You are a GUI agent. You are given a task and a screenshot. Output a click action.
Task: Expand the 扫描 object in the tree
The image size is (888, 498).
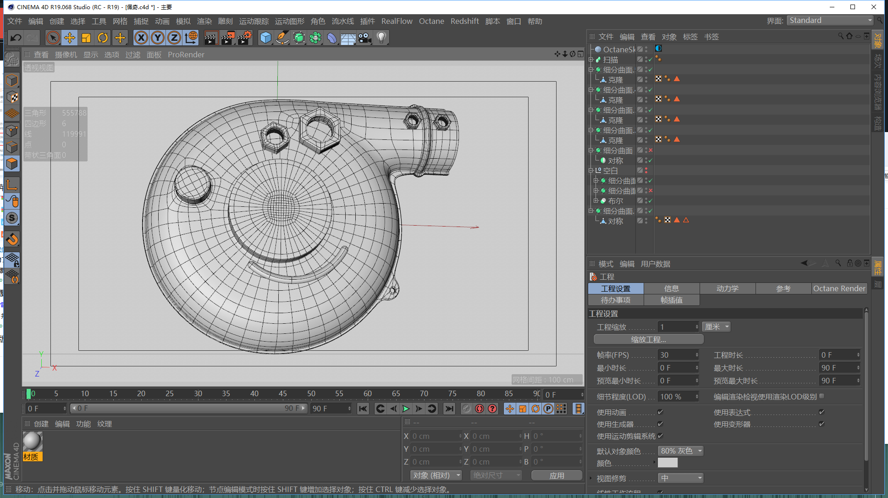[591, 60]
